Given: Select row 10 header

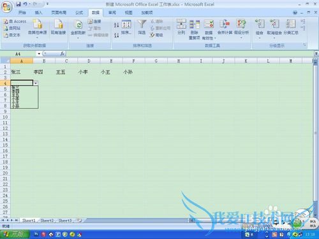Looking at the screenshot, I should [5, 117].
